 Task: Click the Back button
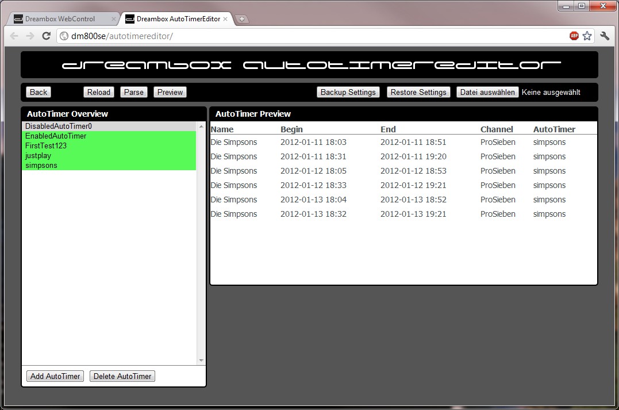(39, 92)
